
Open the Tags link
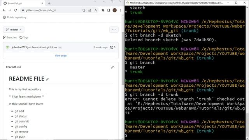(24, 37)
